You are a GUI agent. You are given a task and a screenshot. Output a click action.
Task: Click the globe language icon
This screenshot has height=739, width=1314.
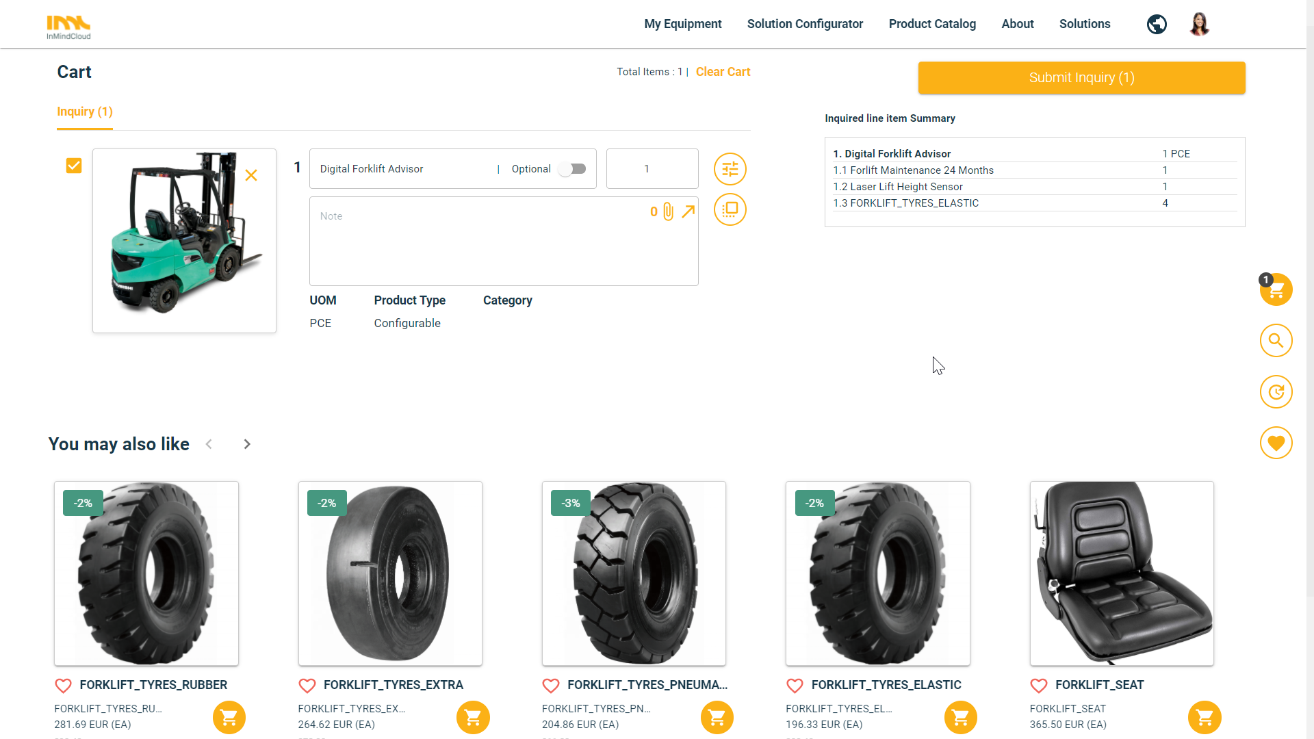click(1157, 25)
